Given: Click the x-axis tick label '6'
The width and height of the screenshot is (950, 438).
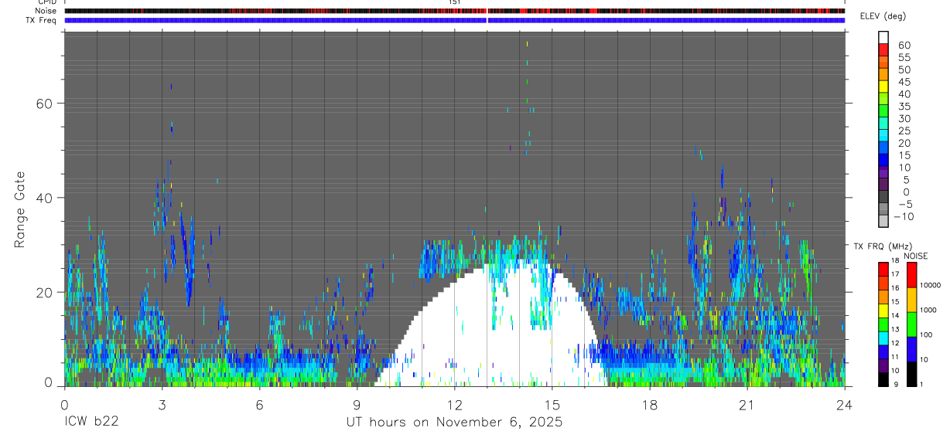Looking at the screenshot, I should point(259,404).
